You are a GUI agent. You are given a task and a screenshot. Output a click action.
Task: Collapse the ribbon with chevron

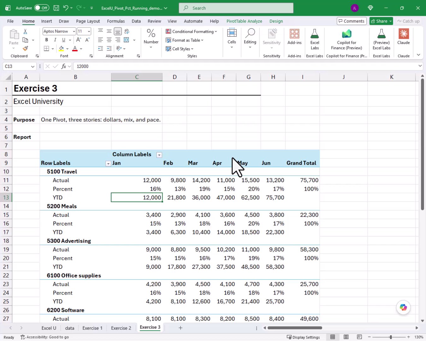click(x=418, y=55)
